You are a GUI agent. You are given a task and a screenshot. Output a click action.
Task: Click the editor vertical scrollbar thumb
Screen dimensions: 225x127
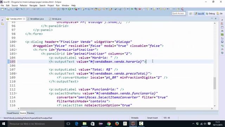point(215,83)
